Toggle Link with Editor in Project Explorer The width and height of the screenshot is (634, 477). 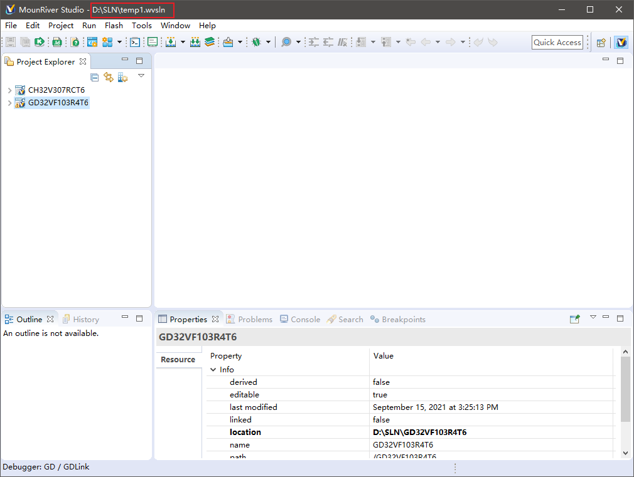pos(109,77)
